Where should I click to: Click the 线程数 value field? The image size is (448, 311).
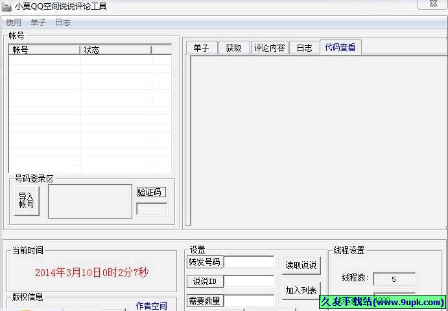click(x=394, y=279)
